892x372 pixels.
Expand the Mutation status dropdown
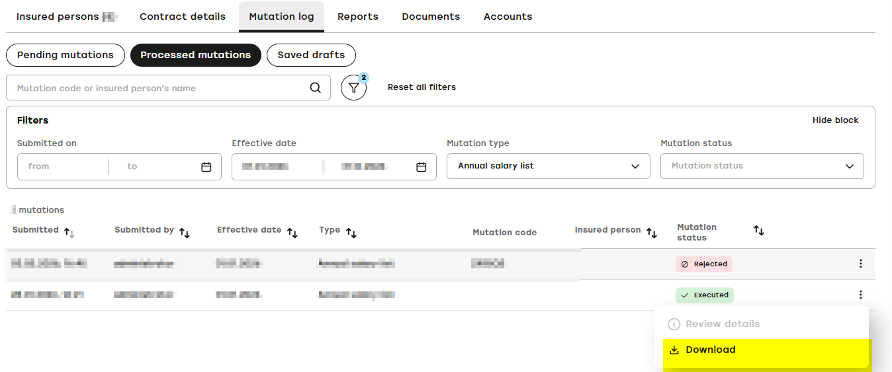tap(762, 166)
